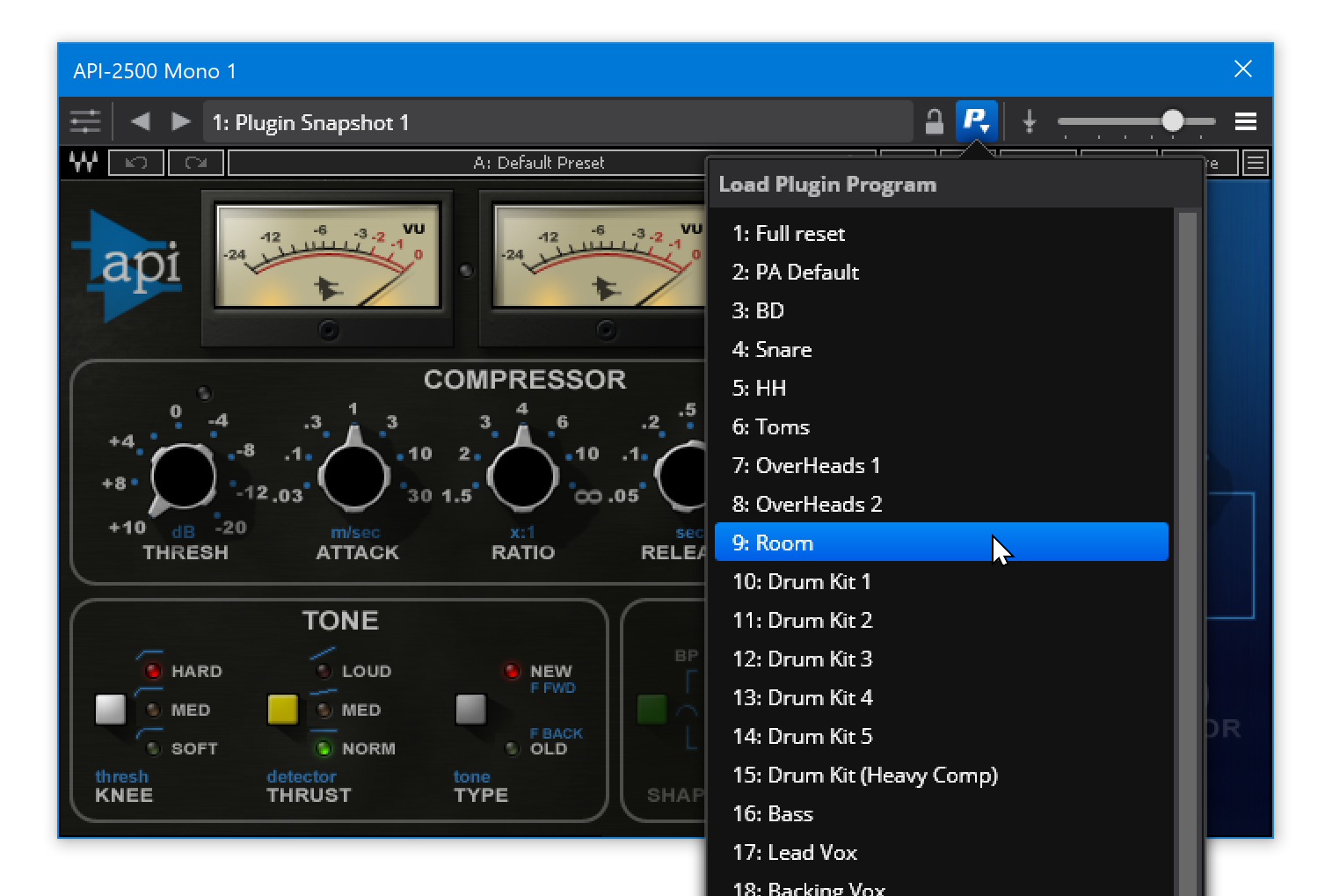Load the 4: Snare program
The image size is (1325, 896).
[x=942, y=350]
